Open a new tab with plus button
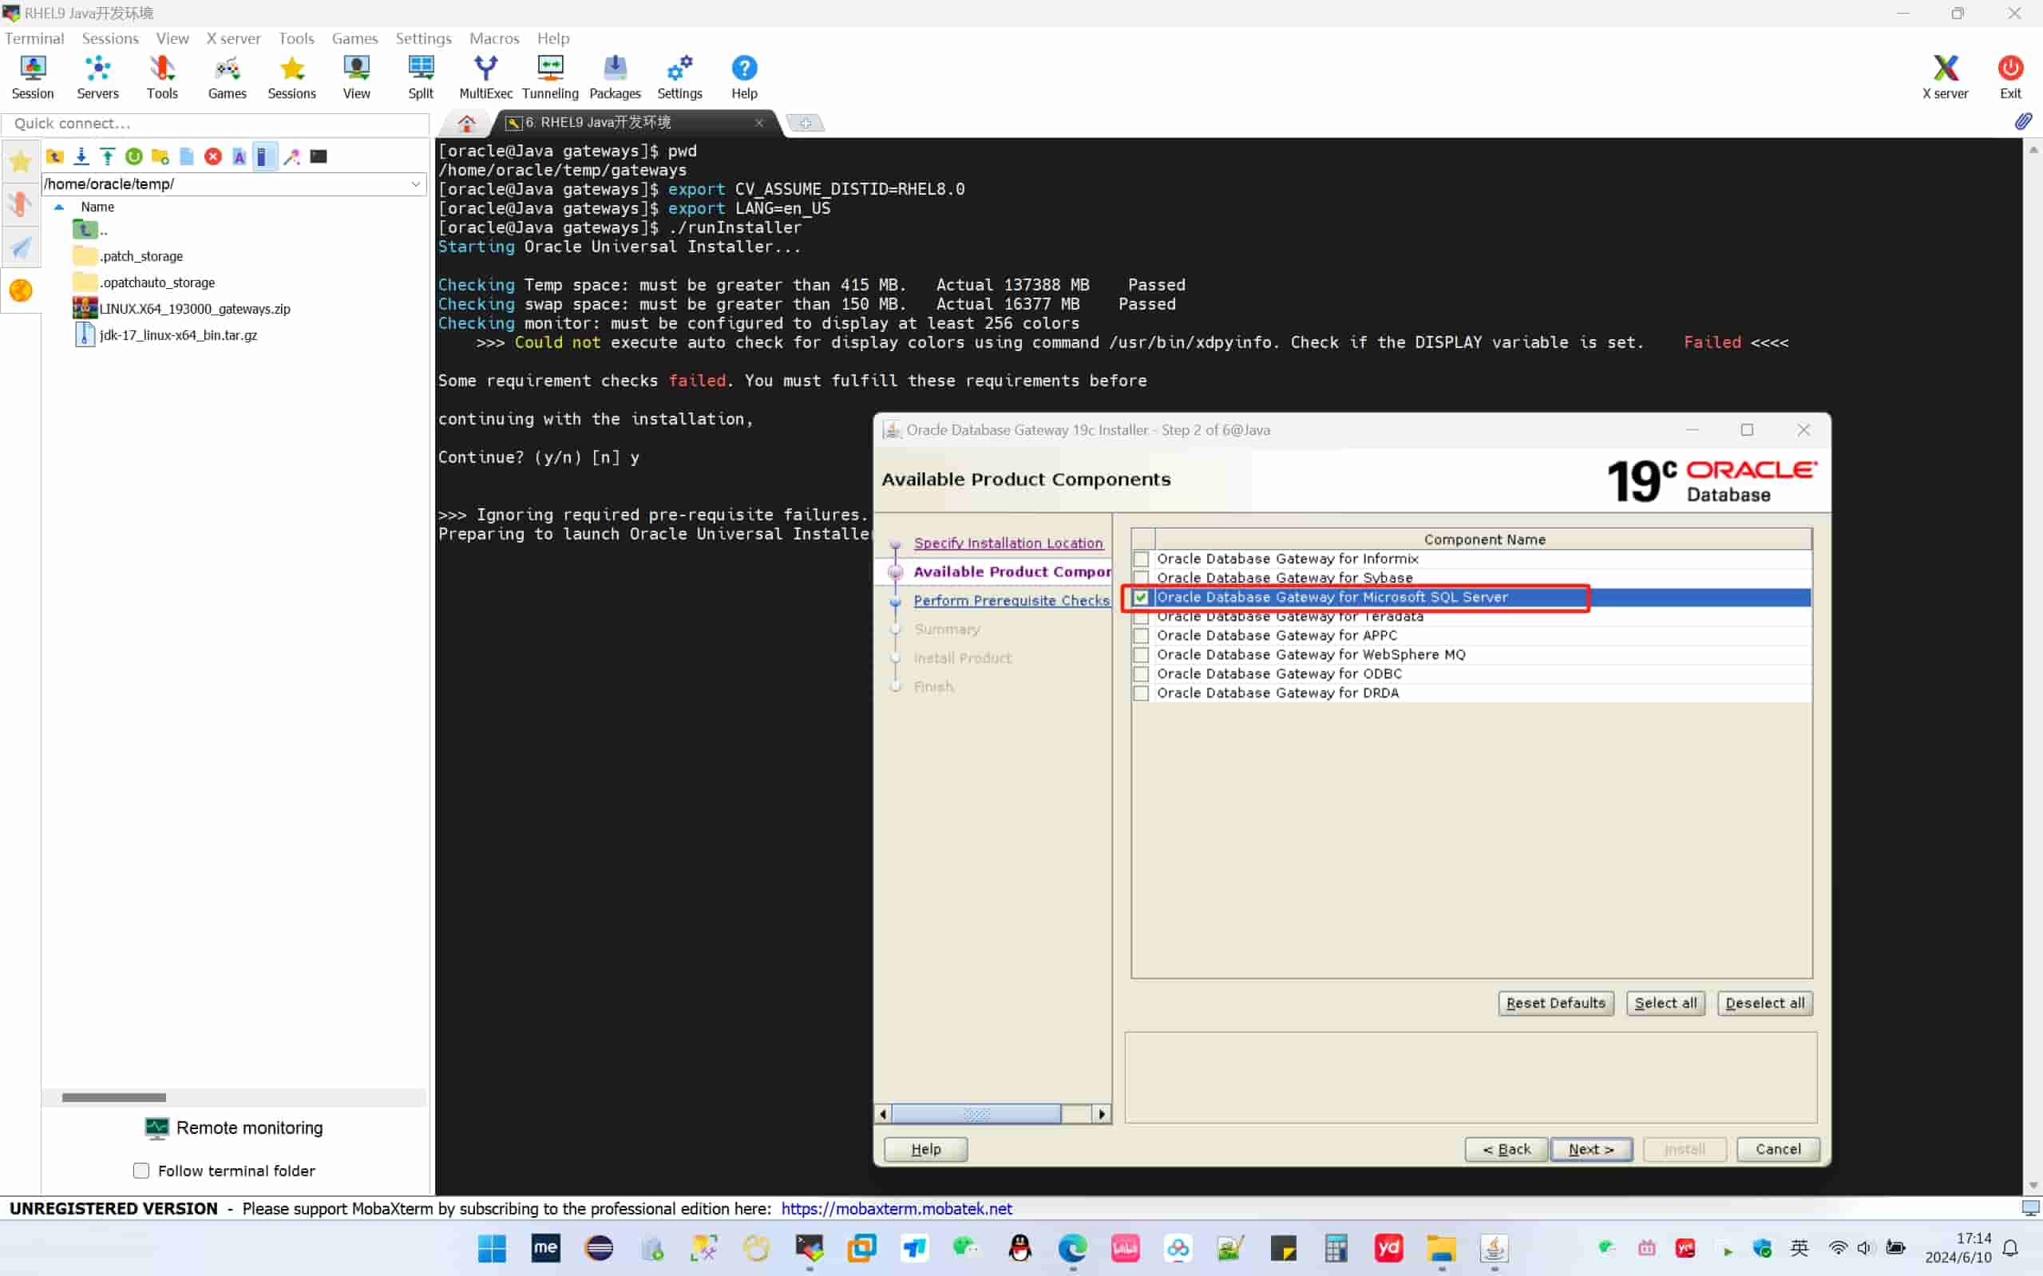 806,123
